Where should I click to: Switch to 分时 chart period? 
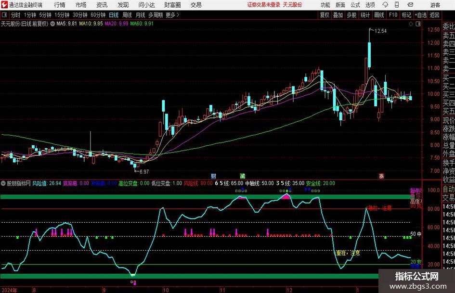[x=16, y=15]
